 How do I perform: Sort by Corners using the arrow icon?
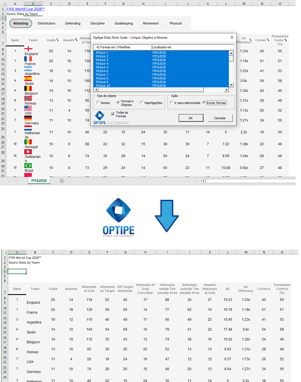tap(268, 40)
